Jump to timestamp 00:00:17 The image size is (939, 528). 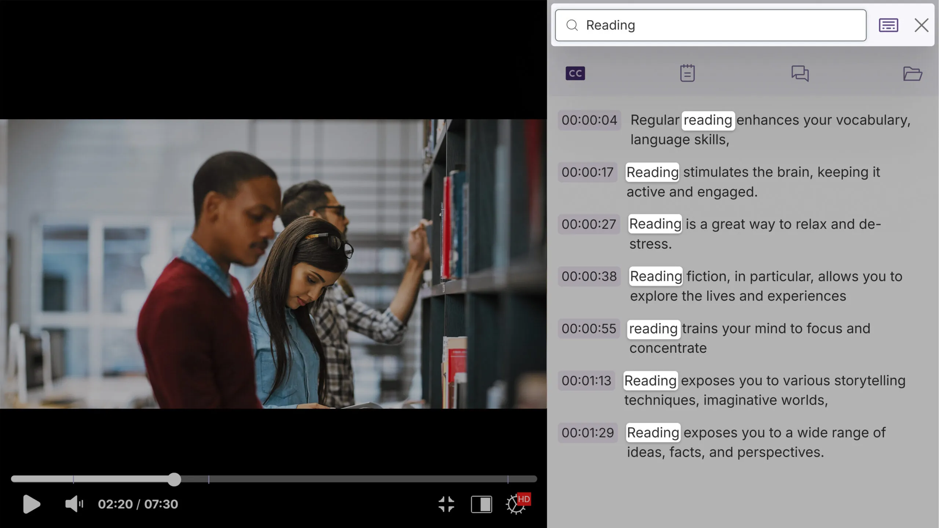click(x=587, y=172)
